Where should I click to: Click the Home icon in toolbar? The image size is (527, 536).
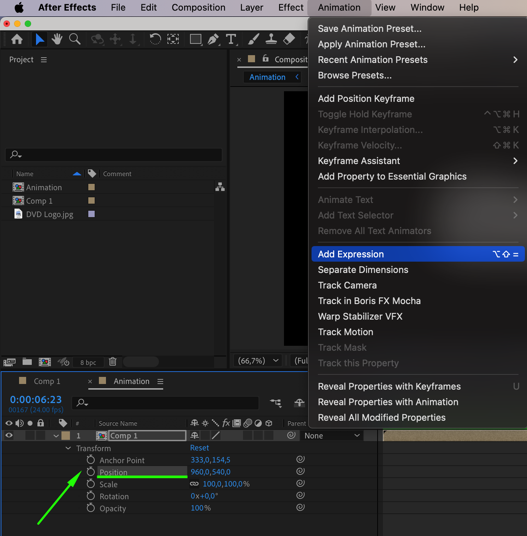(17, 39)
